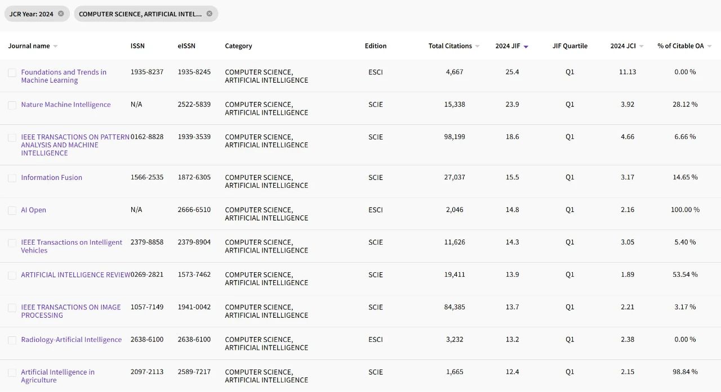Select the Q1 quartile for Information Fusion
The width and height of the screenshot is (721, 392).
coord(570,177)
